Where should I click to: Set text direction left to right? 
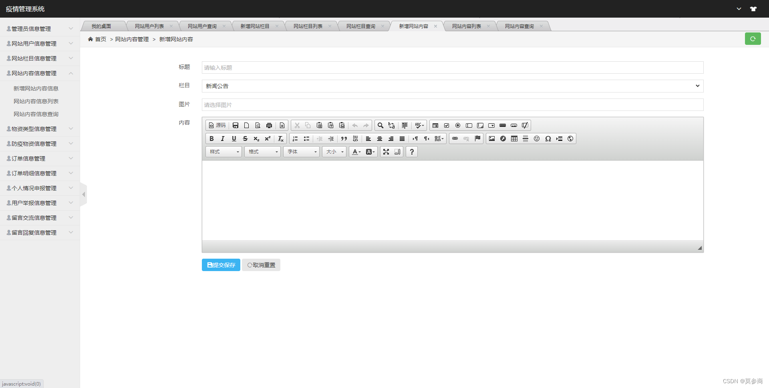tap(415, 139)
